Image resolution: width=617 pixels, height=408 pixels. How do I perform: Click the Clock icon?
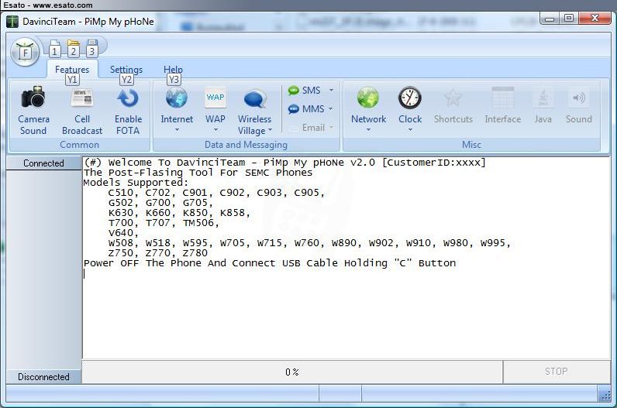click(409, 98)
